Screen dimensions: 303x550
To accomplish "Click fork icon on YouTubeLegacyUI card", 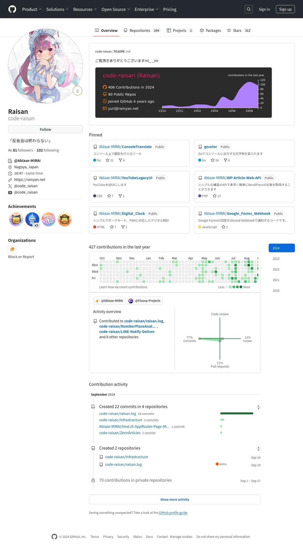I will tap(120, 196).
